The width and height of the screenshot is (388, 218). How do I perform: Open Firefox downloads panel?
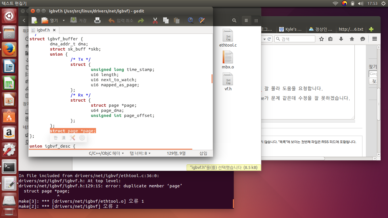click(x=341, y=39)
